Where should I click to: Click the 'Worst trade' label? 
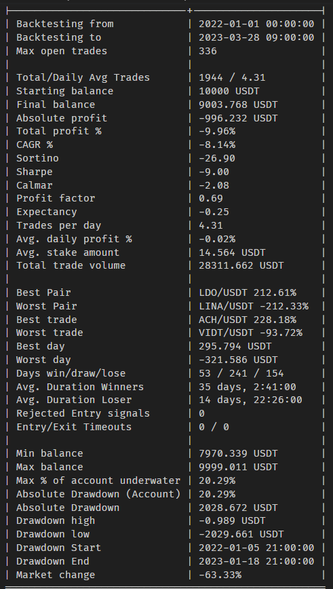(50, 332)
